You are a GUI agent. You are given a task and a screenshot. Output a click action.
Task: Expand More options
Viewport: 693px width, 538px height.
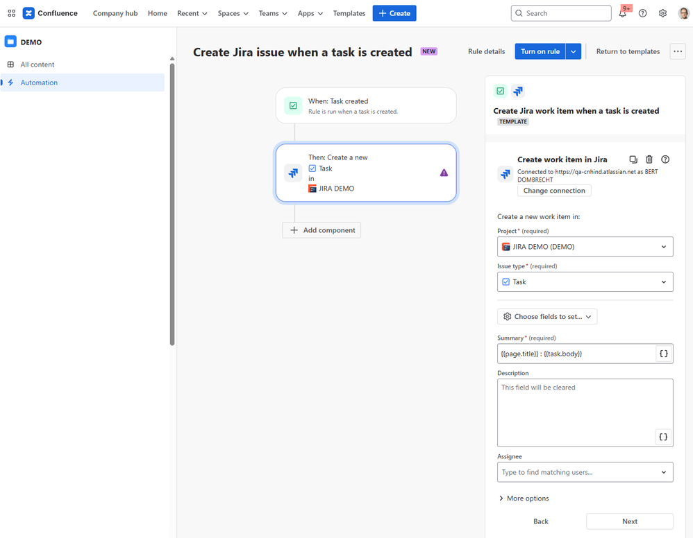524,498
